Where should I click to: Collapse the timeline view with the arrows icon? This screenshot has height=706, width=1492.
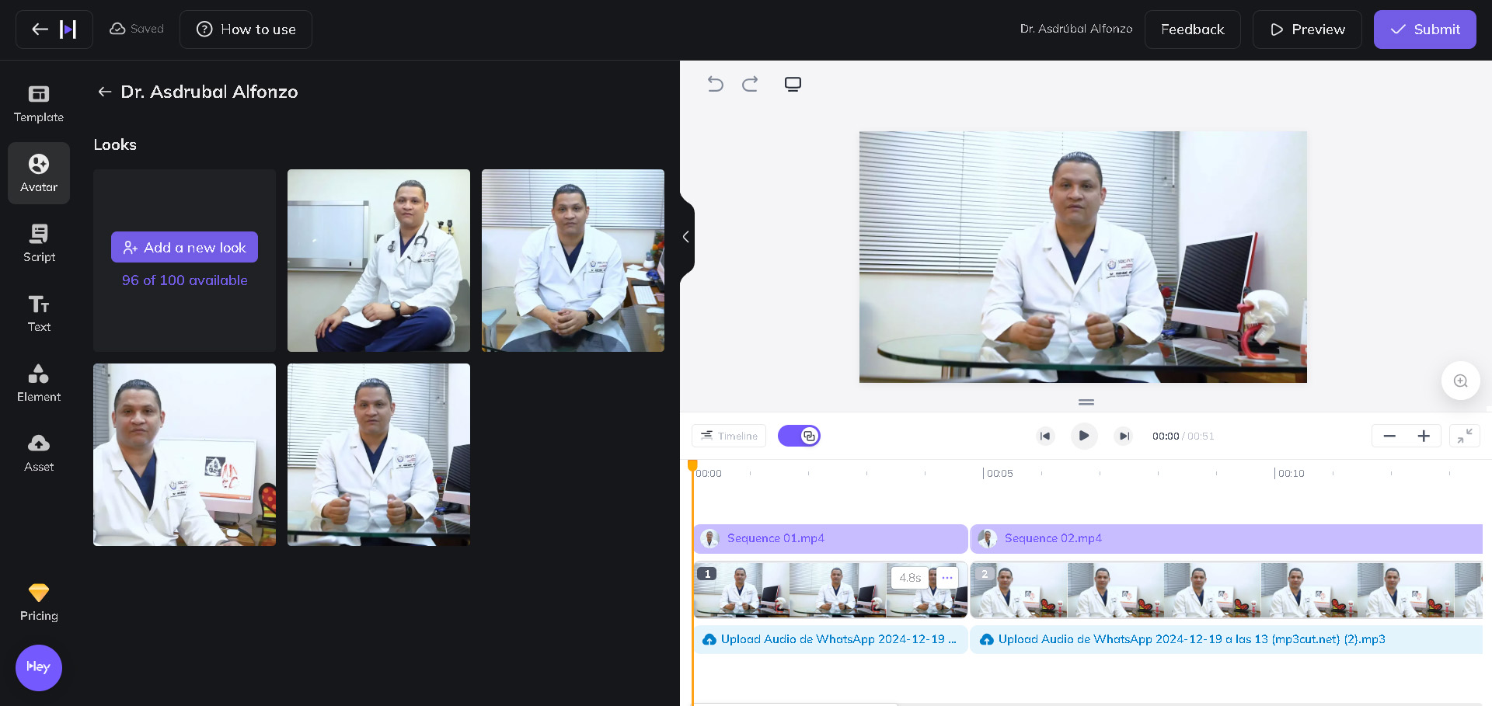[1464, 436]
